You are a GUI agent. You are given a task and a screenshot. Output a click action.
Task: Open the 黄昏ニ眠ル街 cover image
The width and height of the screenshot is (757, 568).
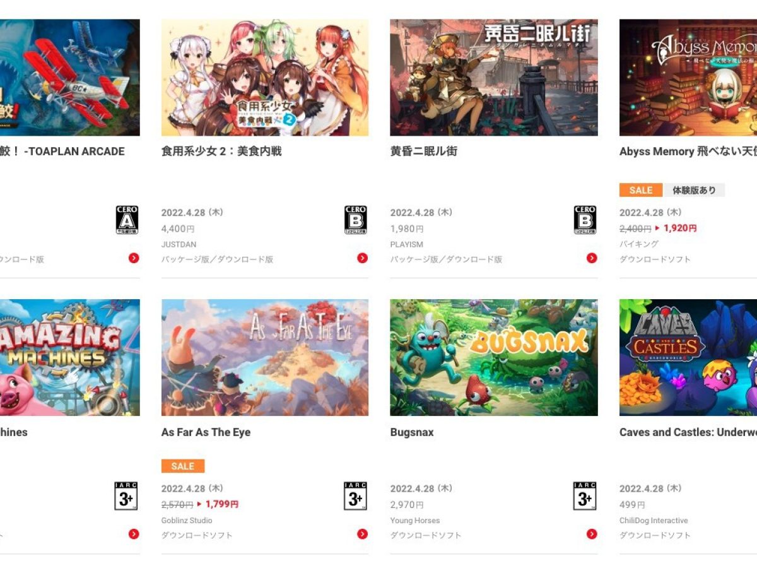[494, 77]
